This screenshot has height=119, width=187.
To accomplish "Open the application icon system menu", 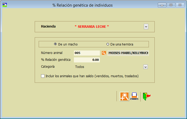I will pos(5,5).
